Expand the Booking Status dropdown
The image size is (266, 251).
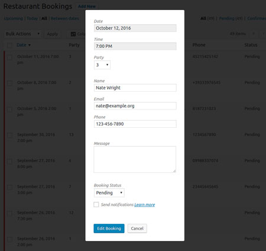(x=109, y=193)
